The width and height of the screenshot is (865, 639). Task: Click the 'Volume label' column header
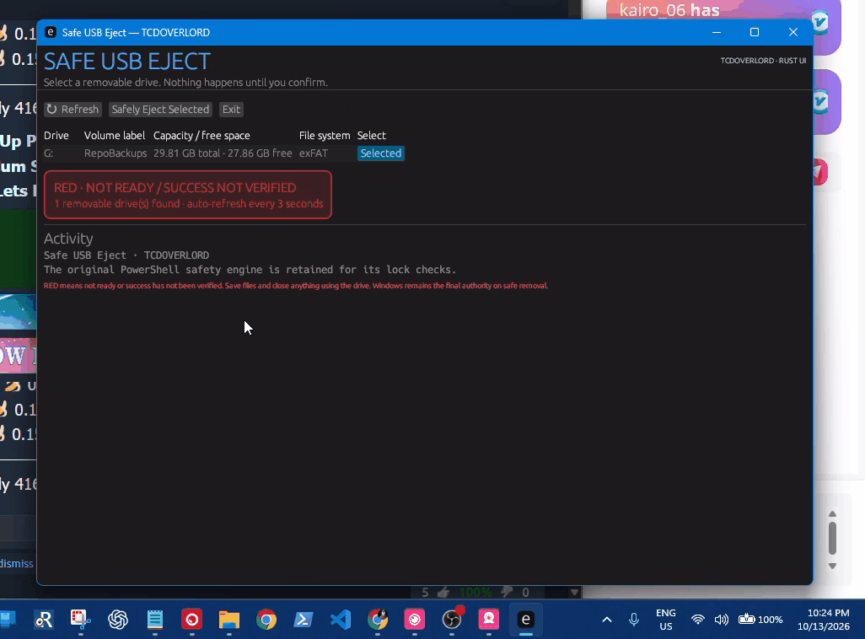point(114,135)
